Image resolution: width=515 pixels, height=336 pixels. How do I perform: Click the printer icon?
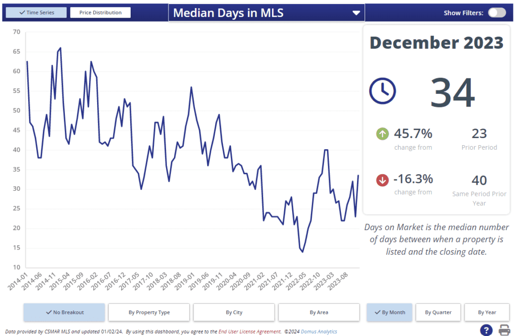point(505,330)
